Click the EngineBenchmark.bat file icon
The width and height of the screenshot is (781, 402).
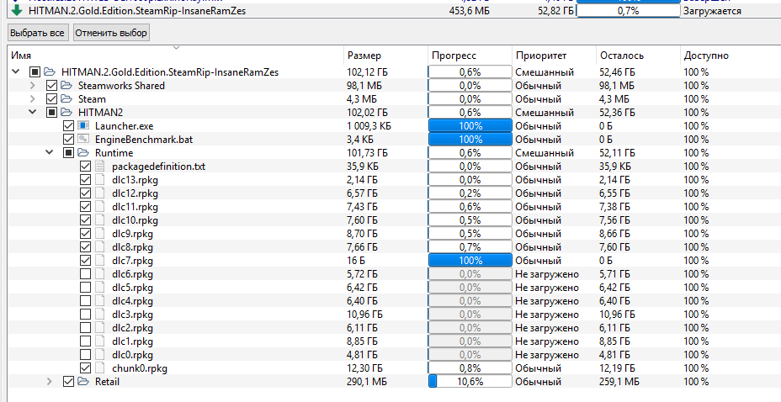click(83, 140)
